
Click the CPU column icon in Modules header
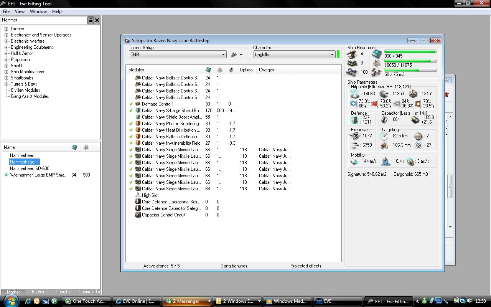(208, 70)
